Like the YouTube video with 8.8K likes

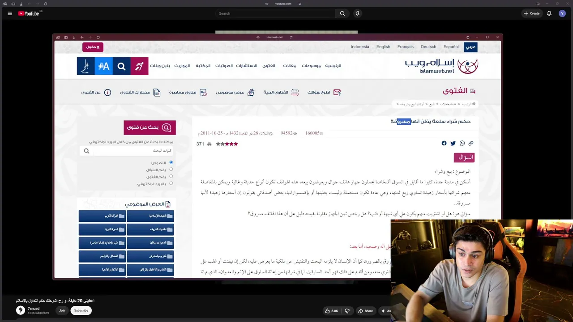pyautogui.click(x=332, y=311)
